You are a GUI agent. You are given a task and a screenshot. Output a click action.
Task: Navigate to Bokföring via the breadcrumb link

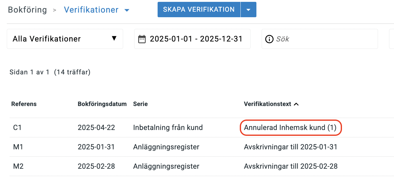(27, 10)
